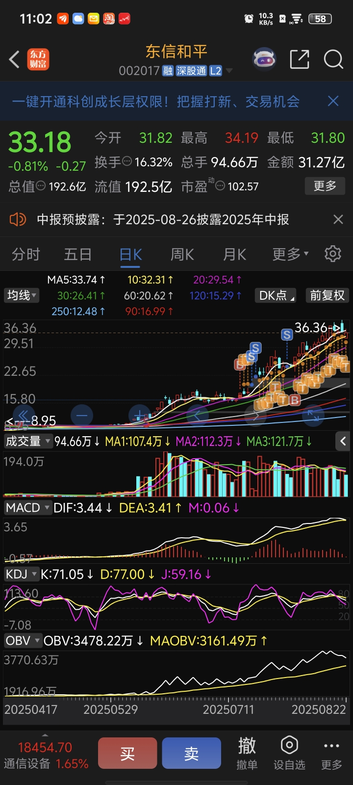
Task: Switch to 月K tab
Action: (235, 254)
